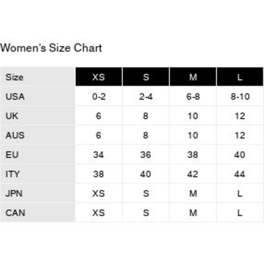This screenshot has width=264, height=264.
Task: Click the Size row label
Action: pyautogui.click(x=15, y=77)
